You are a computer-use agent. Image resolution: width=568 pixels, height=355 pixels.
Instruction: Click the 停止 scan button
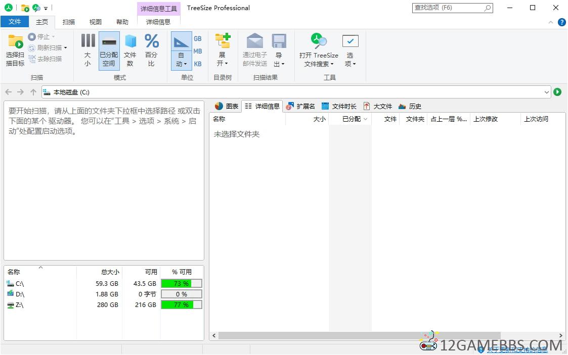point(41,37)
